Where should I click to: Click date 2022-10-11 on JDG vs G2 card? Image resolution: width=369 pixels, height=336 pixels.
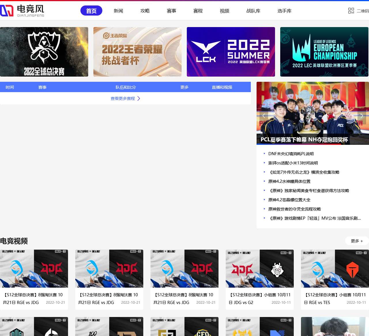tap(281, 303)
